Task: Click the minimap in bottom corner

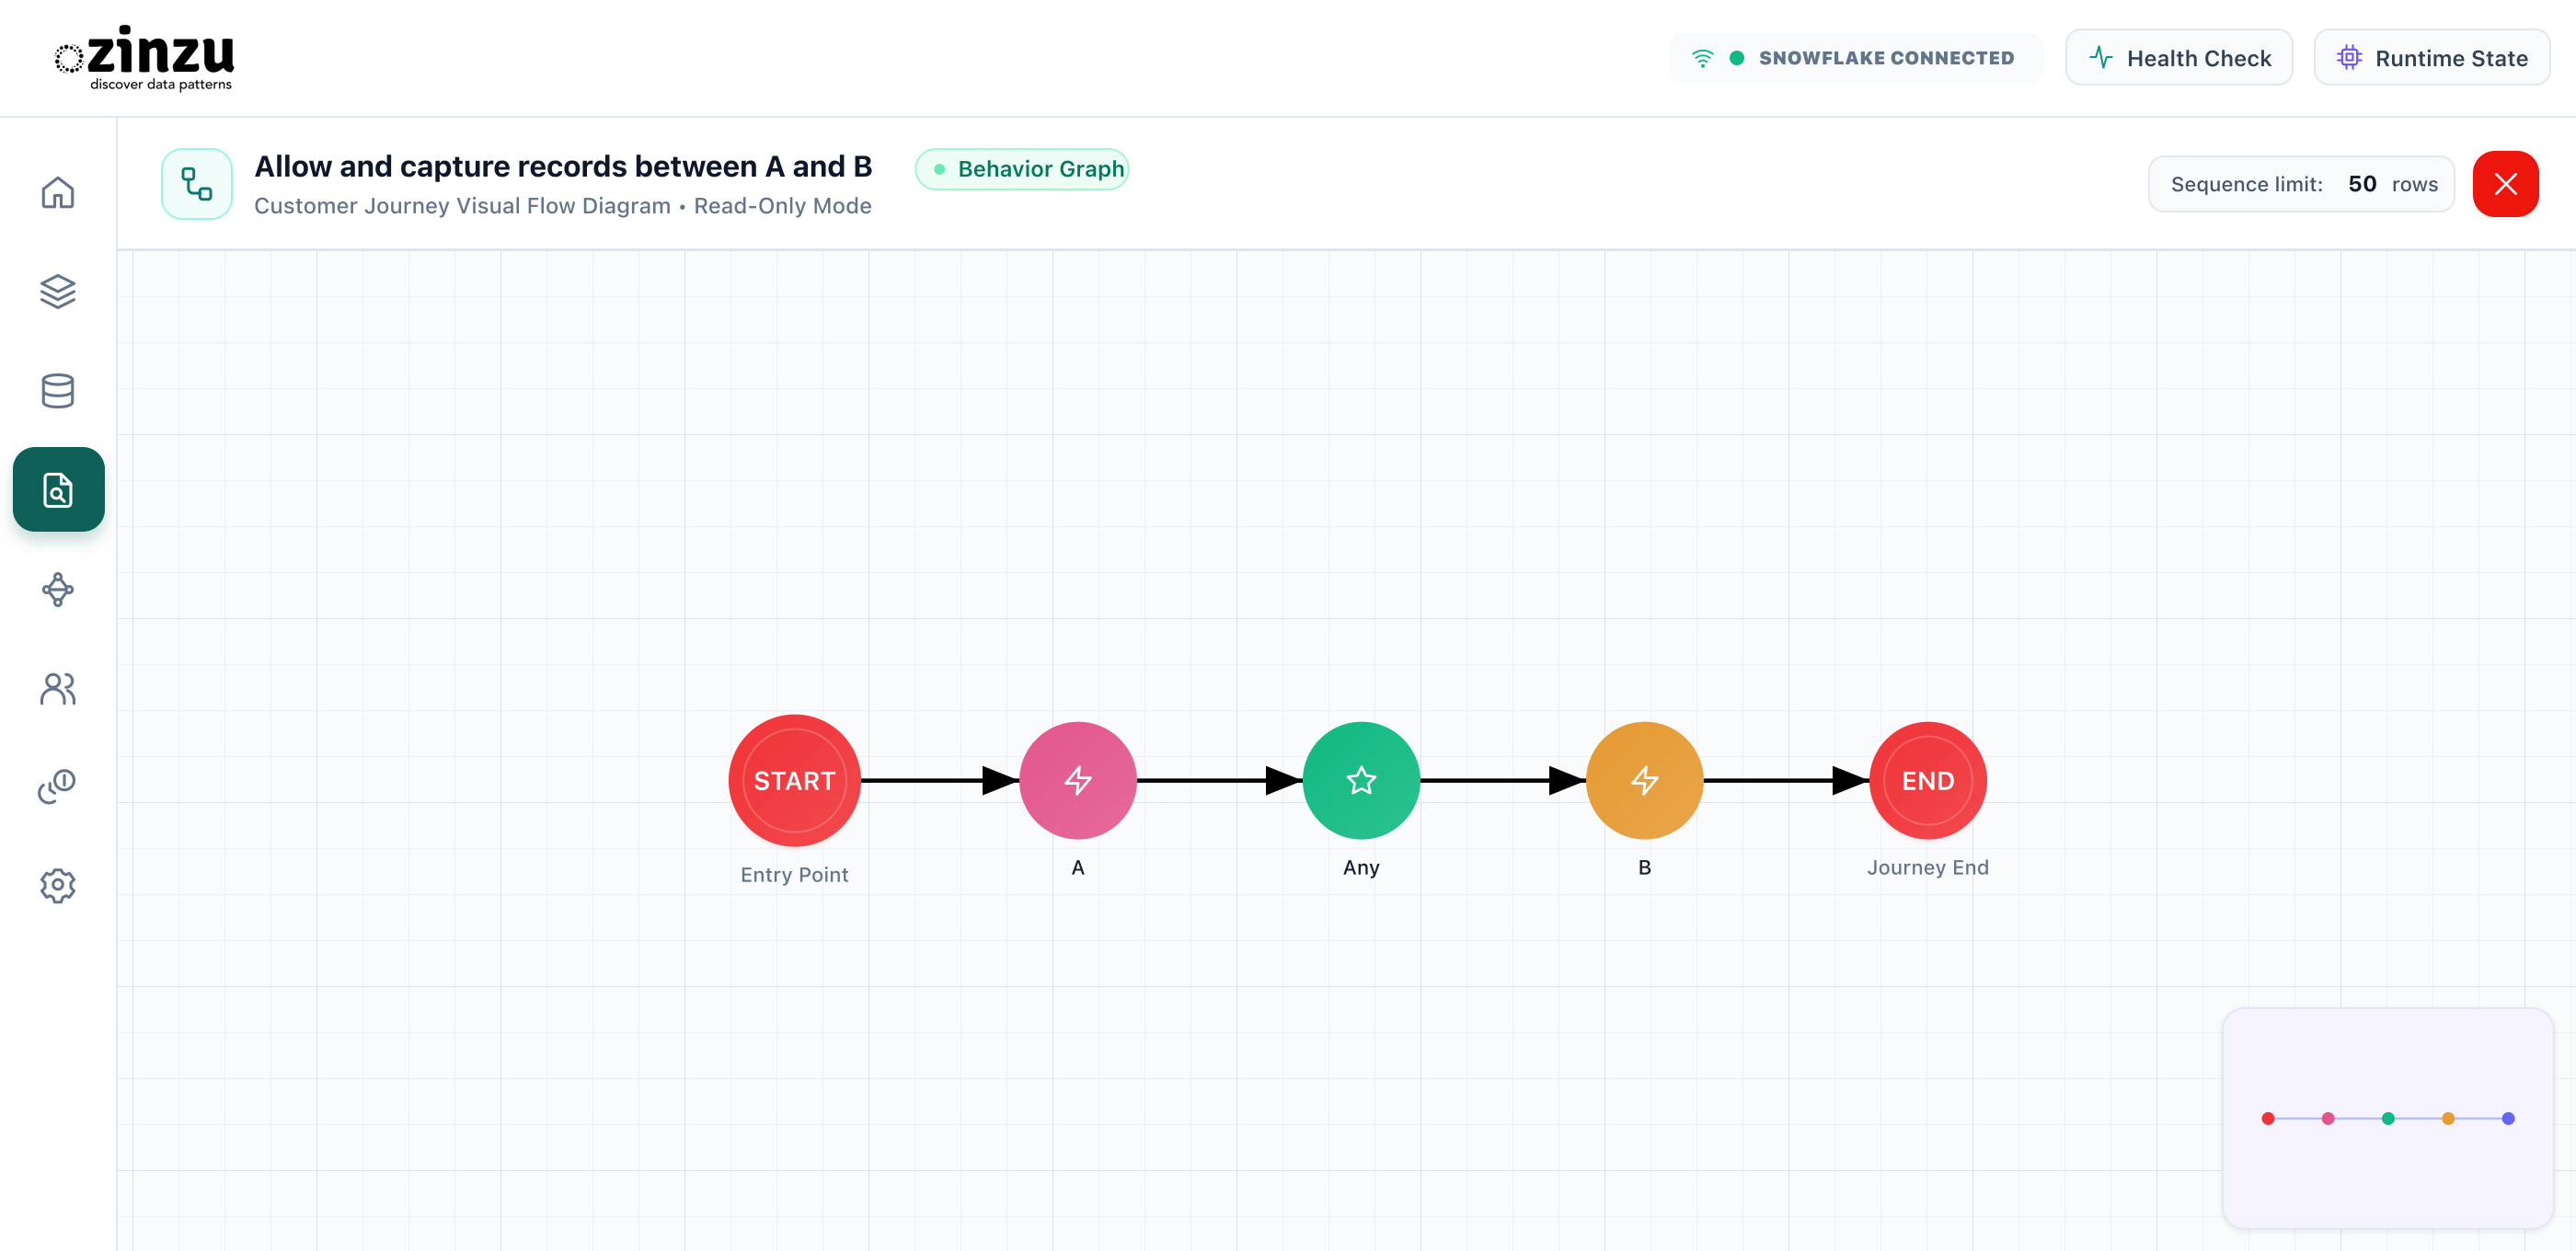Action: pyautogui.click(x=2387, y=1118)
